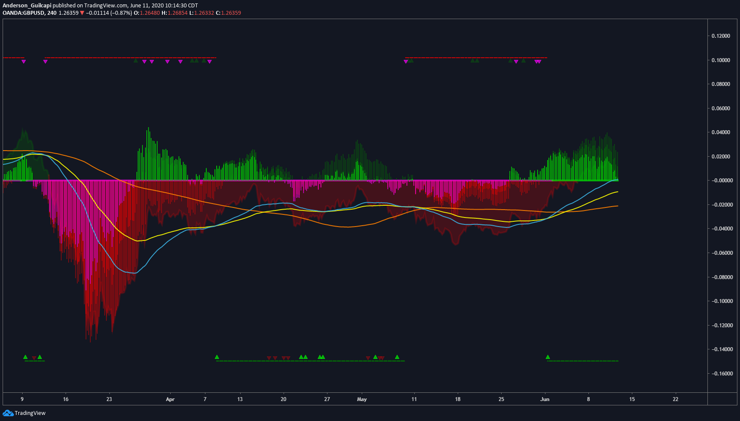Viewport: 740px width, 421px height.
Task: Click the 11 date label on time axis
Action: tap(414, 399)
